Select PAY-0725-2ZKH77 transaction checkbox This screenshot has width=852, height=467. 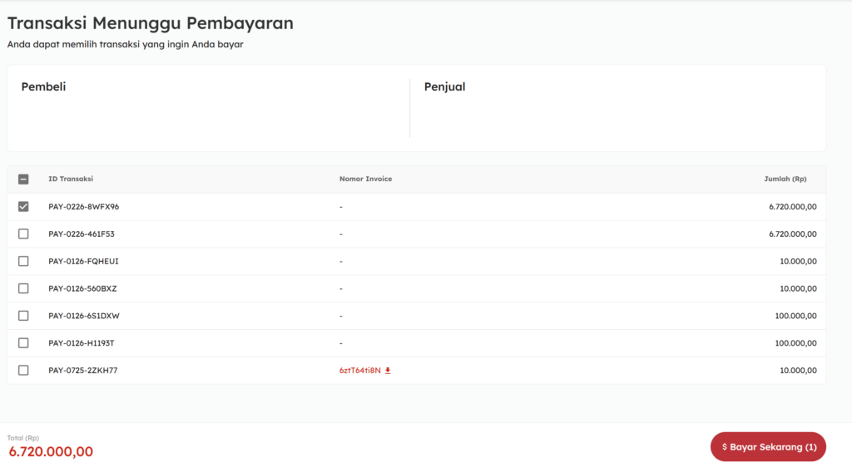tap(23, 371)
